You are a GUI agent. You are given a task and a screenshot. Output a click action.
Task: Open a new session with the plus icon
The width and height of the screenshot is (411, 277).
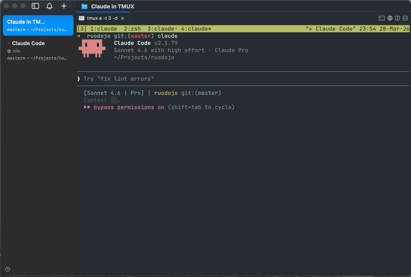tap(64, 6)
